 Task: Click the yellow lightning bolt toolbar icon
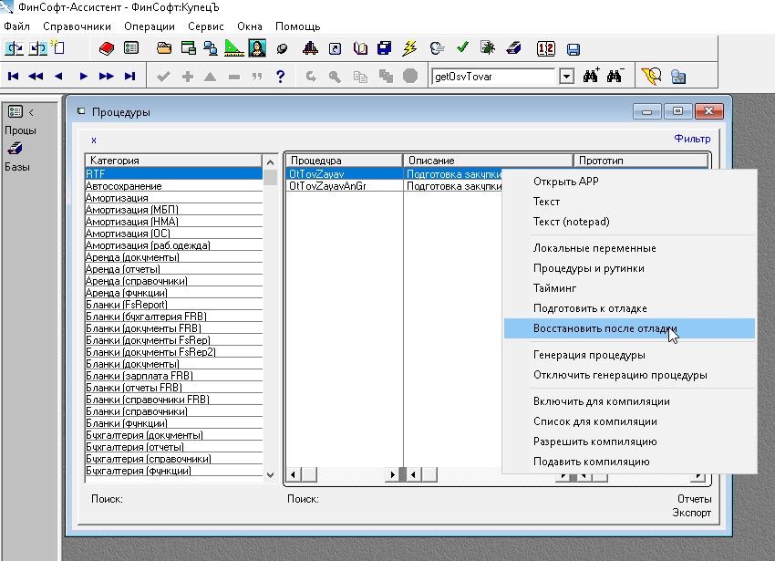[409, 48]
